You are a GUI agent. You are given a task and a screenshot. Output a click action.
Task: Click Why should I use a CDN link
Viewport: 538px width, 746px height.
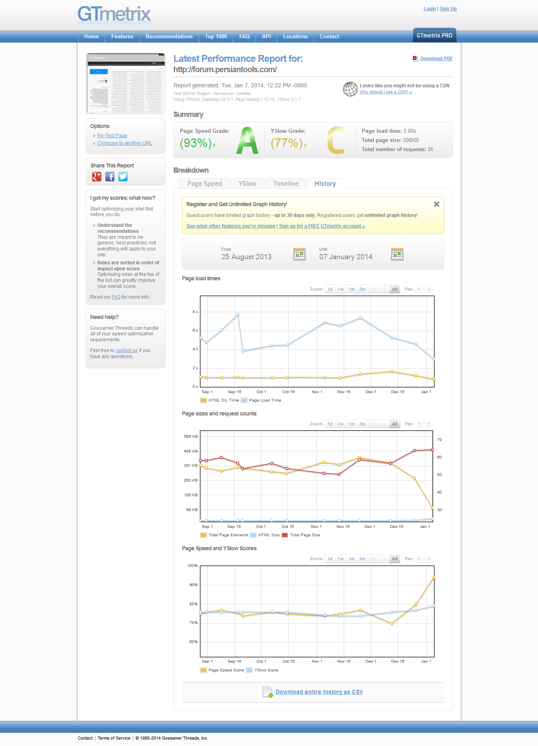click(386, 92)
